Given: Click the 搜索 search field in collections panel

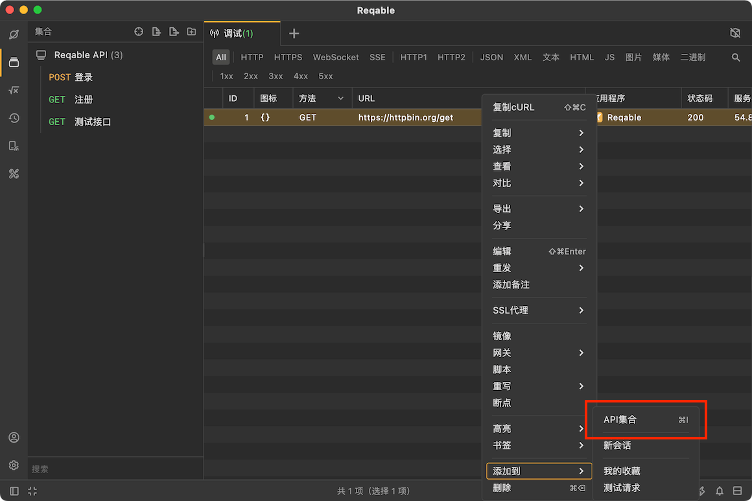Looking at the screenshot, I should (115, 469).
